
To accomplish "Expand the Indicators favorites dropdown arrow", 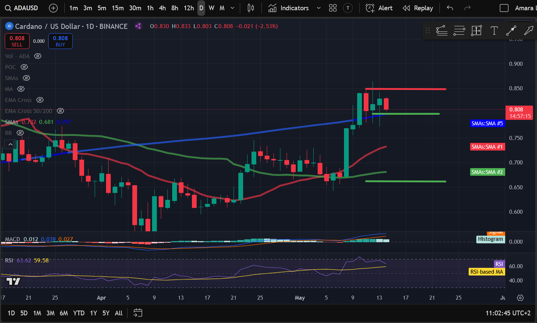I will pos(318,8).
